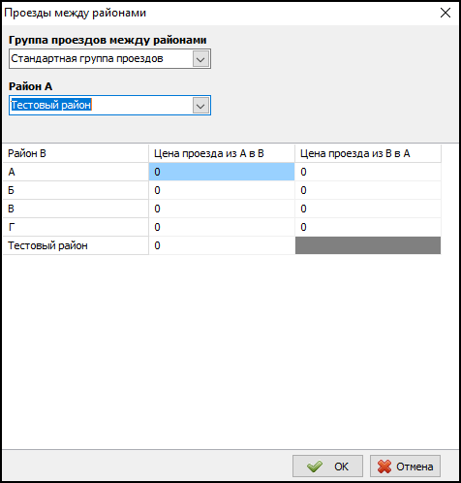Viewport: 461px width, 483px height.
Task: Click the Цена проезда из В в А header
Action: pos(368,153)
